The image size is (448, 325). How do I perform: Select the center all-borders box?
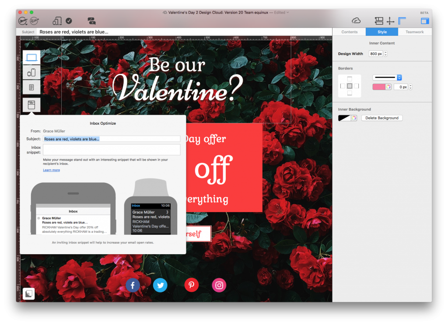tap(350, 86)
